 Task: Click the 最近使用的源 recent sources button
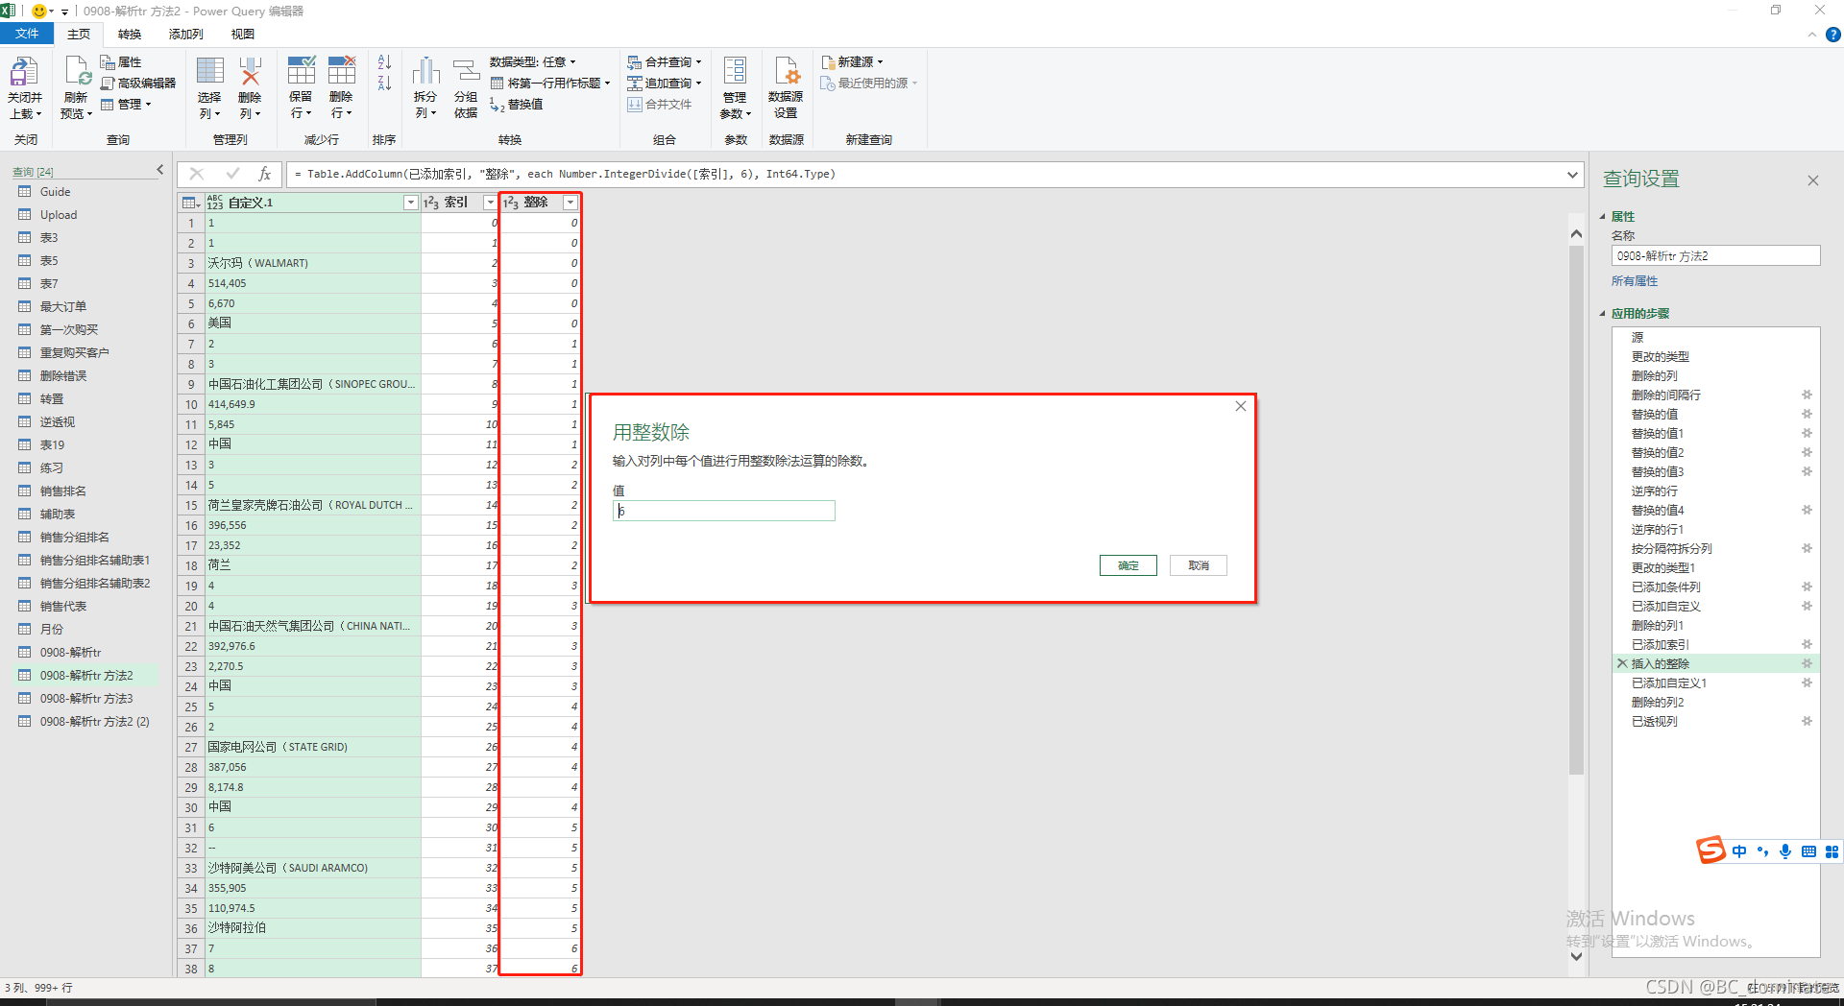[870, 84]
